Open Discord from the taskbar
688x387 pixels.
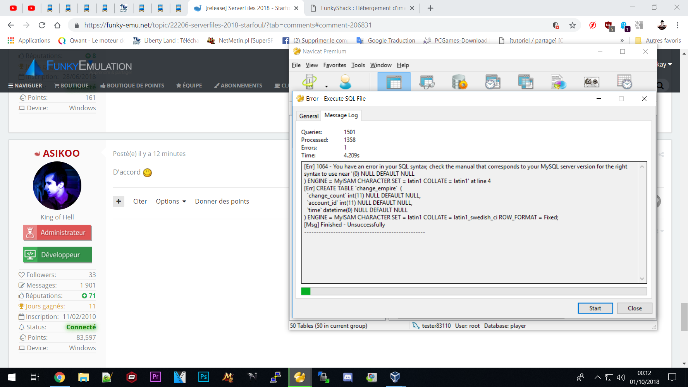[348, 377]
